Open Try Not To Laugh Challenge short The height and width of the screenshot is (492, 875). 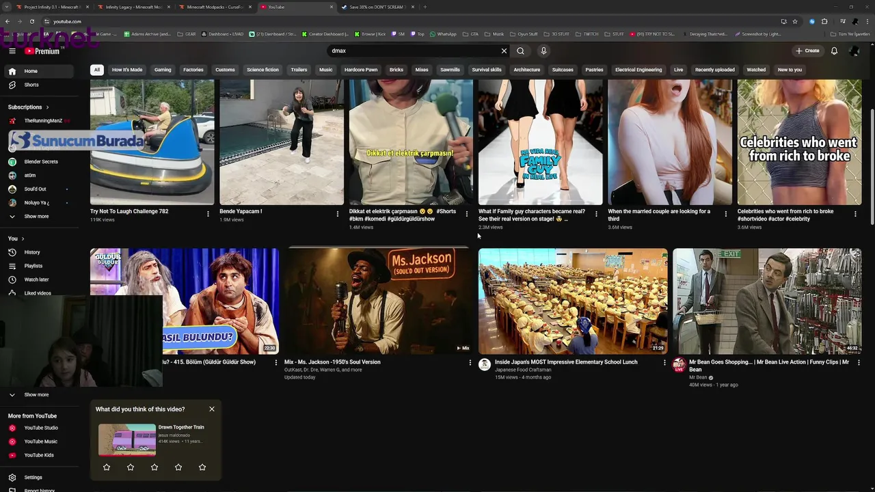coord(152,142)
